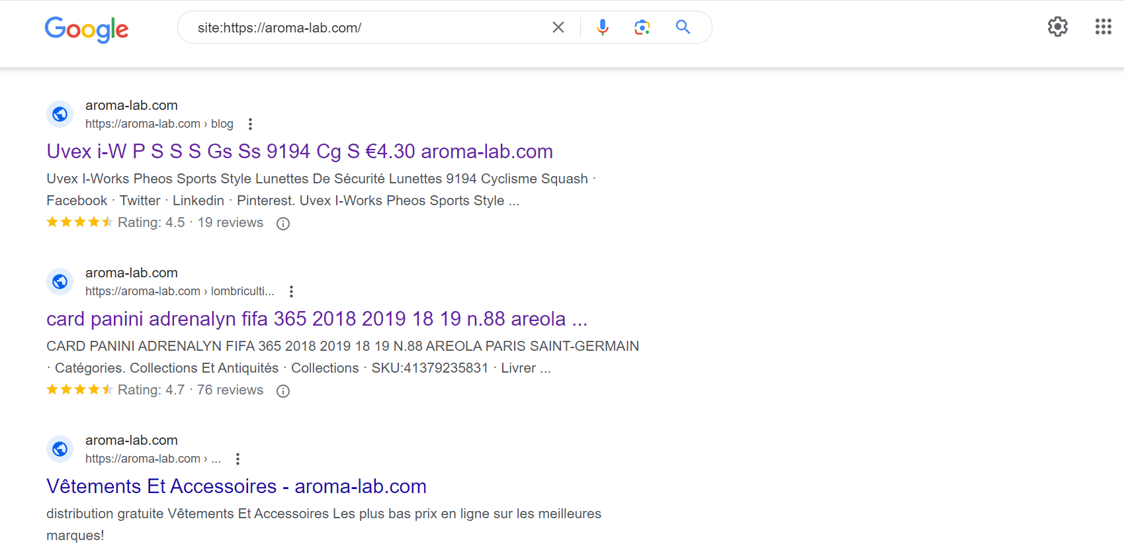Click the globe favicon of the Vêtements result

pyautogui.click(x=60, y=449)
